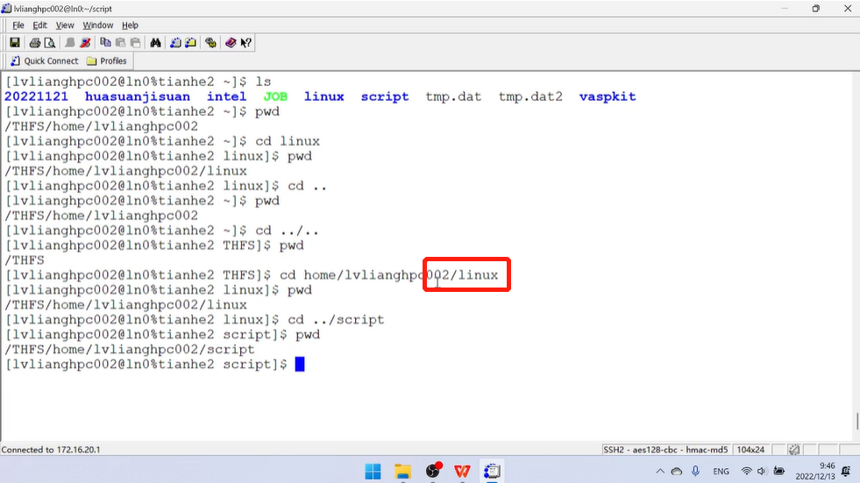Click the notification bell tray icon
The height and width of the screenshot is (483, 860).
[x=846, y=471]
